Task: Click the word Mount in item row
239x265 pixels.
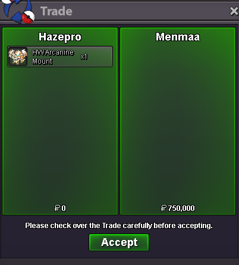Action: click(x=42, y=61)
